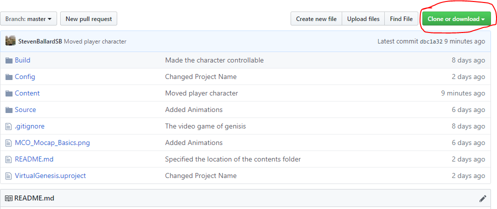The width and height of the screenshot is (497, 209).
Task: Open VirtualGenesis.uproject row commit 'Changed Project Name'
Action: pos(200,175)
